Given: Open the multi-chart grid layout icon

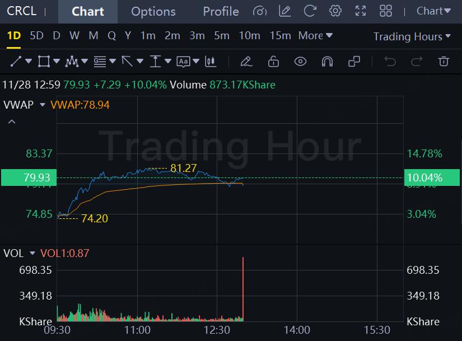Looking at the screenshot, I should (386, 11).
